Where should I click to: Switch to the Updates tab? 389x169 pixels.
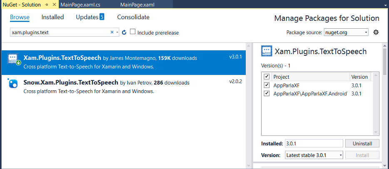[x=87, y=17]
